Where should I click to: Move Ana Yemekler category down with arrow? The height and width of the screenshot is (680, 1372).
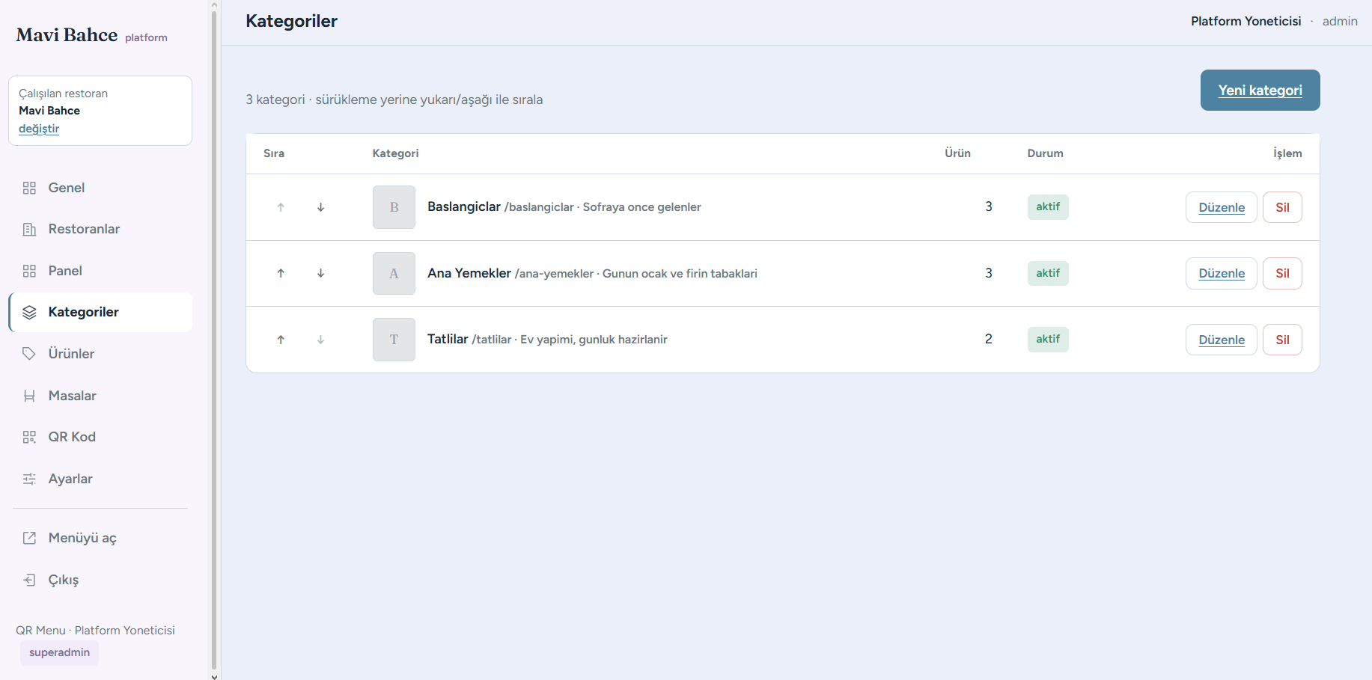tap(320, 273)
